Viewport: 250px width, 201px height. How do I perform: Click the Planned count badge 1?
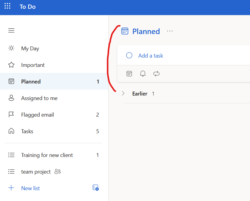pyautogui.click(x=98, y=81)
